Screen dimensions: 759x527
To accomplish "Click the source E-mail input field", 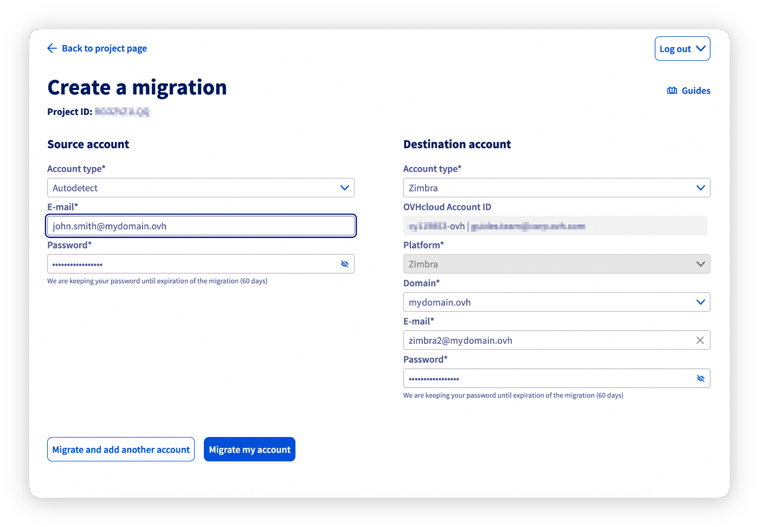I will [x=201, y=226].
